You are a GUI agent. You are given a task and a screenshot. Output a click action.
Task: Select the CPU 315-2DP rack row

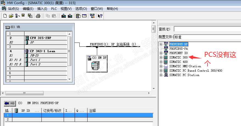click(x=37, y=38)
